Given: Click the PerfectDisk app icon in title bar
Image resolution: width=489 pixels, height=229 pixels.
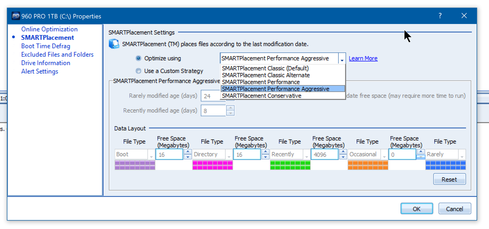Looking at the screenshot, I should [x=16, y=16].
